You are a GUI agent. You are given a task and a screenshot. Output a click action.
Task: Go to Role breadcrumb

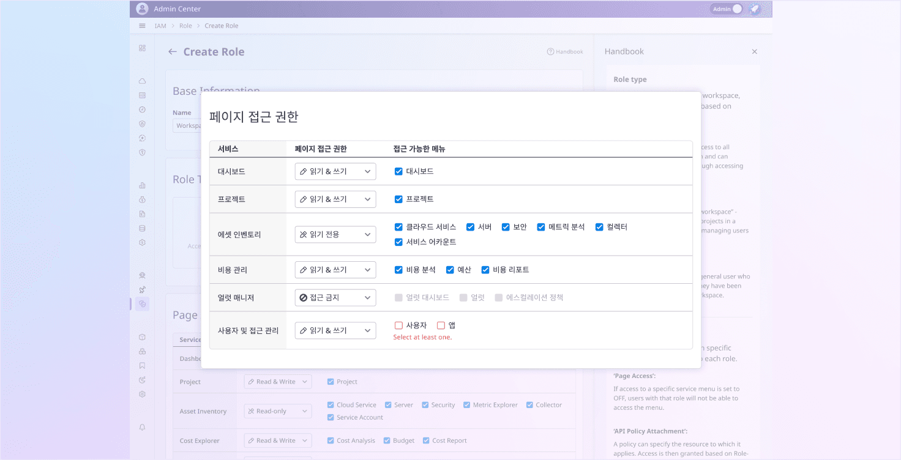(x=185, y=26)
